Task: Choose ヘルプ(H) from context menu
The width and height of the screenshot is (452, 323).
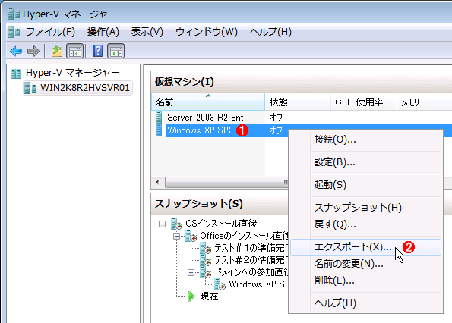Action: 366,303
